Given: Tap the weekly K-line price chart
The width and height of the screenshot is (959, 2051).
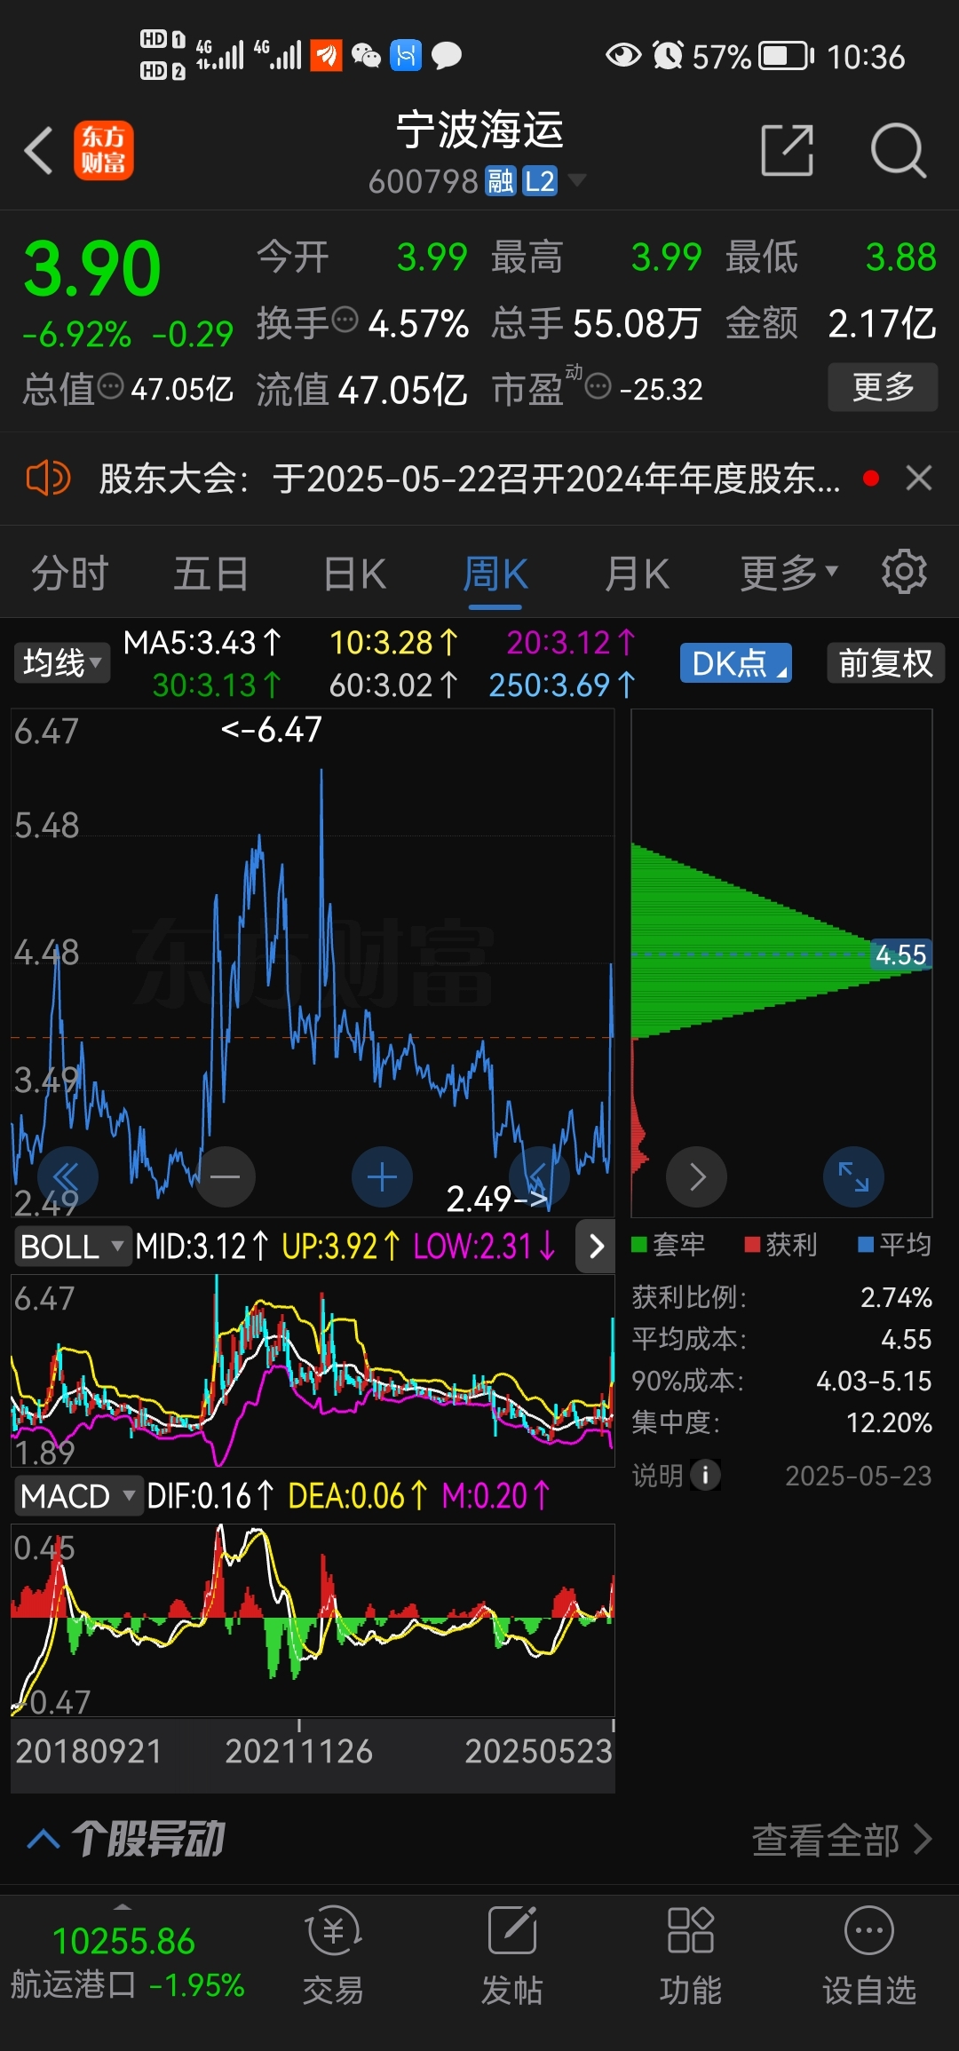Looking at the screenshot, I should pyautogui.click(x=313, y=962).
